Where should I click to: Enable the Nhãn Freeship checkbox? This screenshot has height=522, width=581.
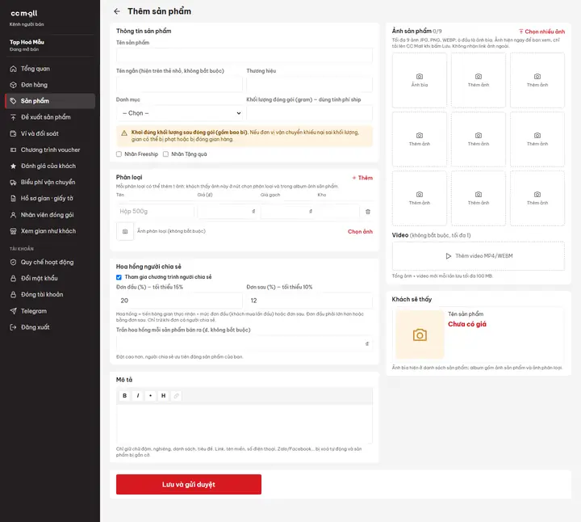coord(119,154)
